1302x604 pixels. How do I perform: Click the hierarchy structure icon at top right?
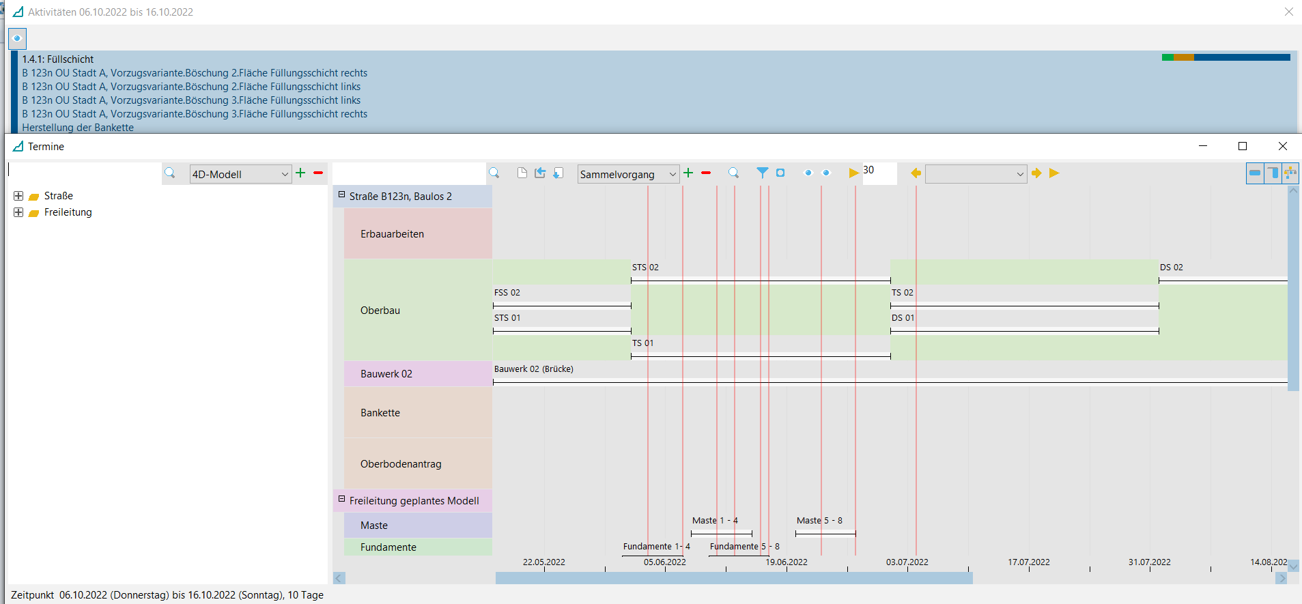pos(1290,173)
